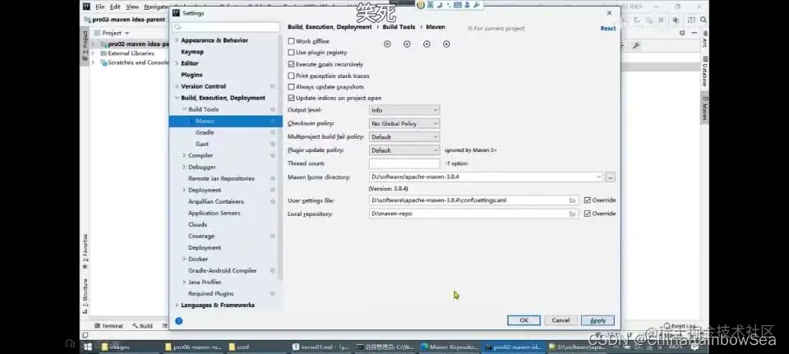Uncheck Execute goals recursively
This screenshot has height=354, width=789.
291,64
